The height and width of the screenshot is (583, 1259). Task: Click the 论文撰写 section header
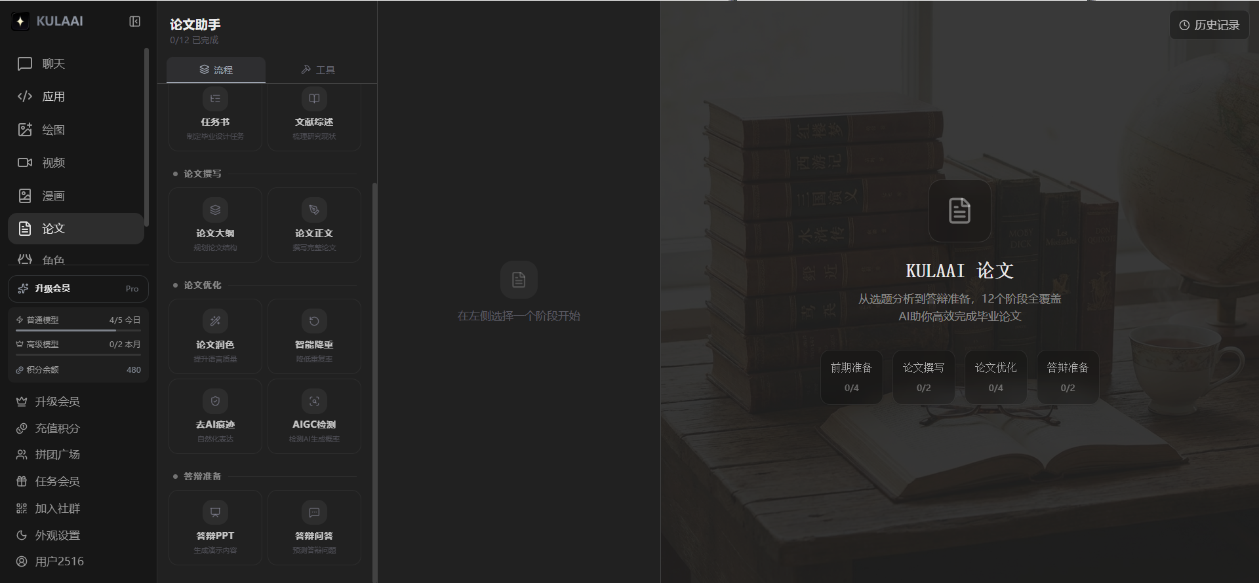(203, 174)
